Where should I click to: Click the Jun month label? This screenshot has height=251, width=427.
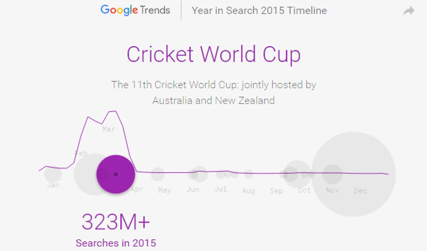[x=193, y=190]
